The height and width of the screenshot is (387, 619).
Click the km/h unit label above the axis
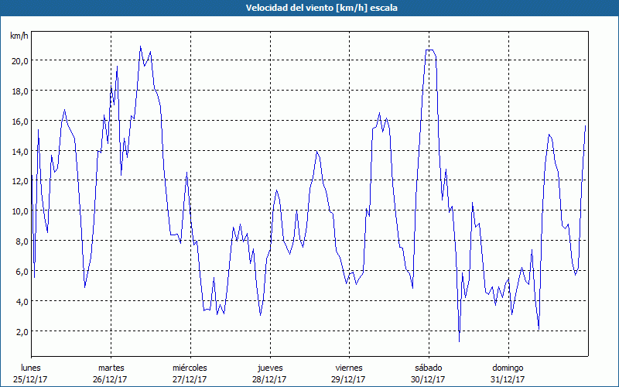pyautogui.click(x=18, y=36)
